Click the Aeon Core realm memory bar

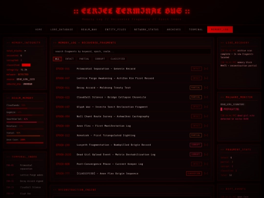click(x=25, y=143)
